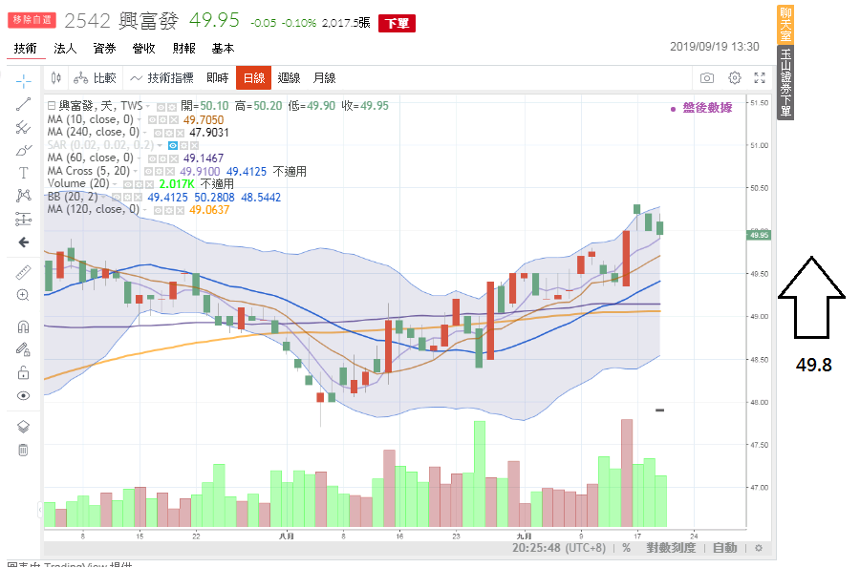Enable magnet snapping mode
Image resolution: width=860 pixels, height=568 pixels.
[23, 327]
